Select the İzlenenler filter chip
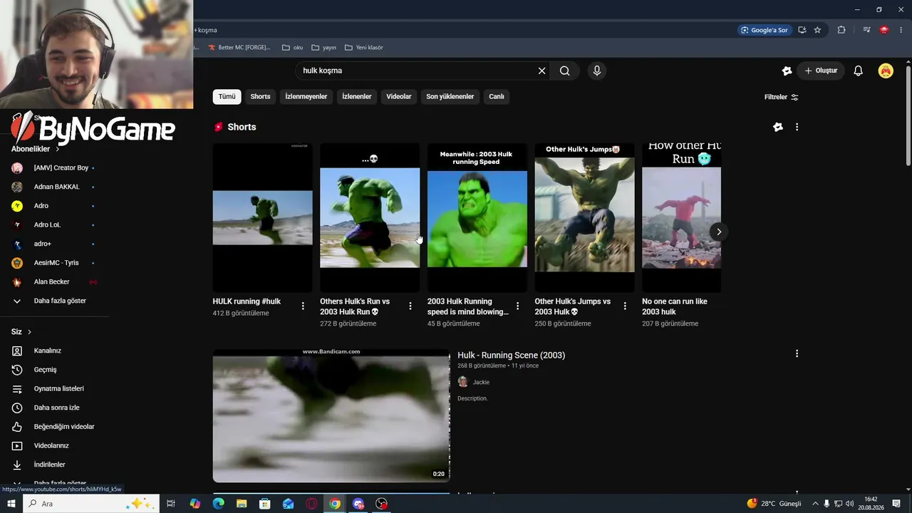Viewport: 912px width, 513px height. [x=357, y=97]
